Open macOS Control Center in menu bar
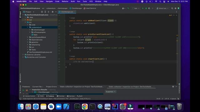200x112 pixels. 164,1
